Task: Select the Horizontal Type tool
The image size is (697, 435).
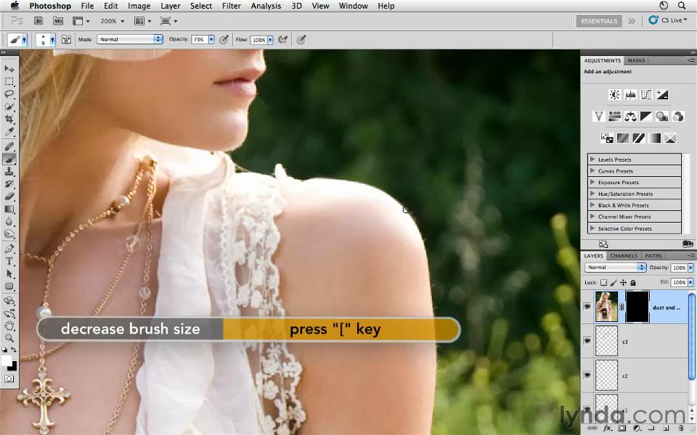Action: [x=9, y=261]
